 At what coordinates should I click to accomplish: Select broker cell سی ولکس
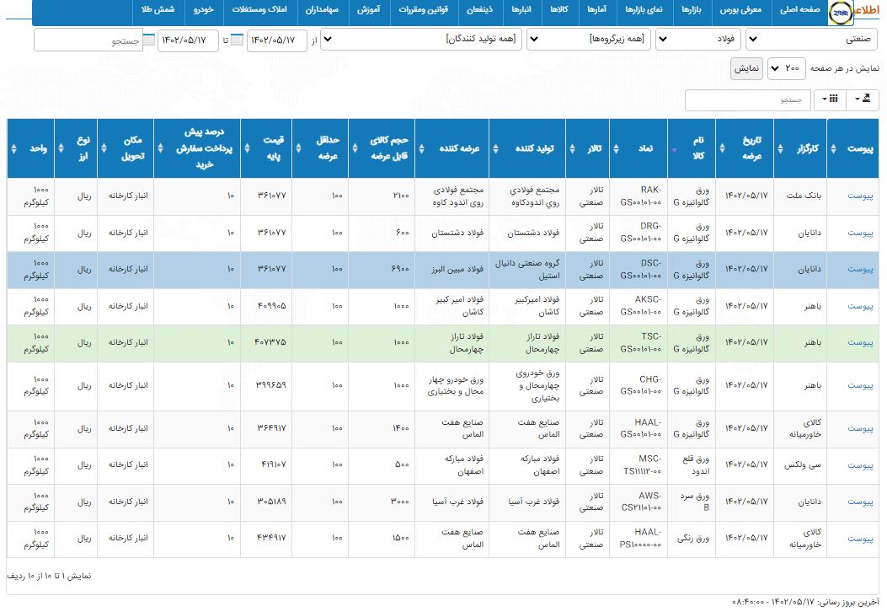[802, 465]
